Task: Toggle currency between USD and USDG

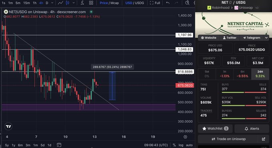Action: pos(135,3)
